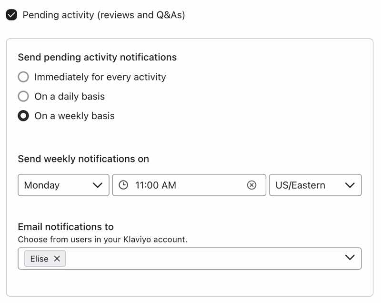381x303 pixels.
Task: Click the Elise recipient chip
Action: tap(40, 259)
